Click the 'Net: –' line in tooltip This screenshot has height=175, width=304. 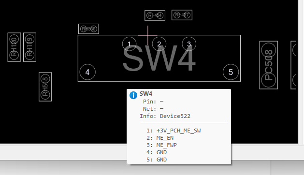coord(153,109)
